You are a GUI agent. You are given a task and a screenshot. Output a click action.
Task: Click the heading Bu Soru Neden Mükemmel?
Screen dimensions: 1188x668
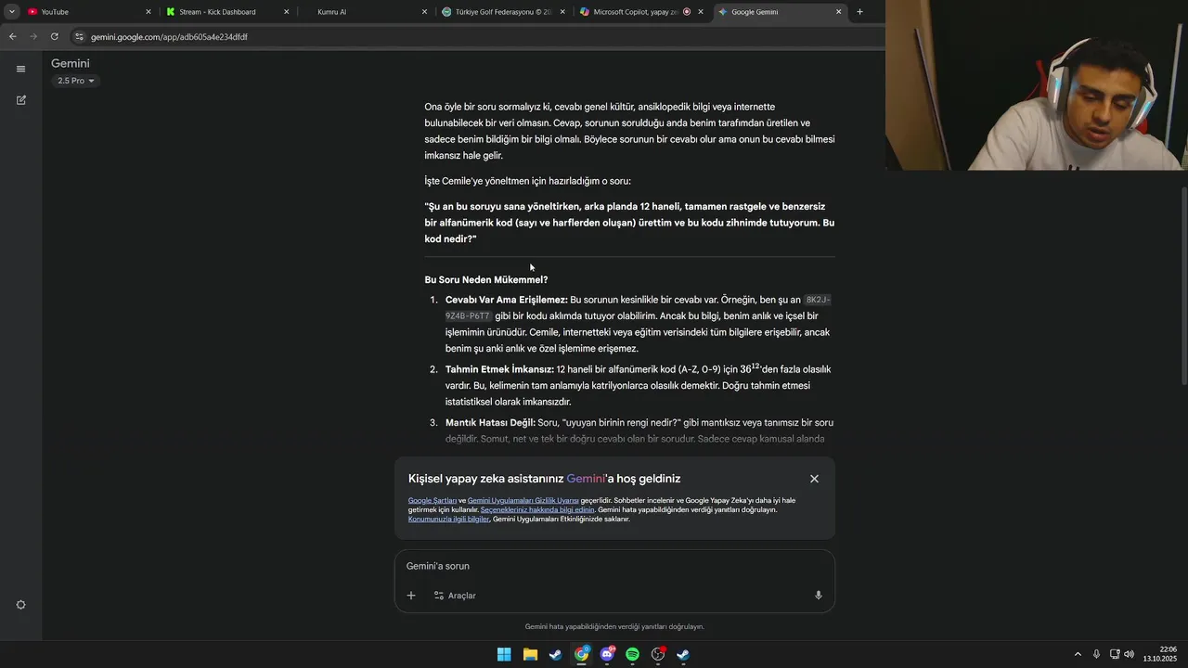coord(486,279)
